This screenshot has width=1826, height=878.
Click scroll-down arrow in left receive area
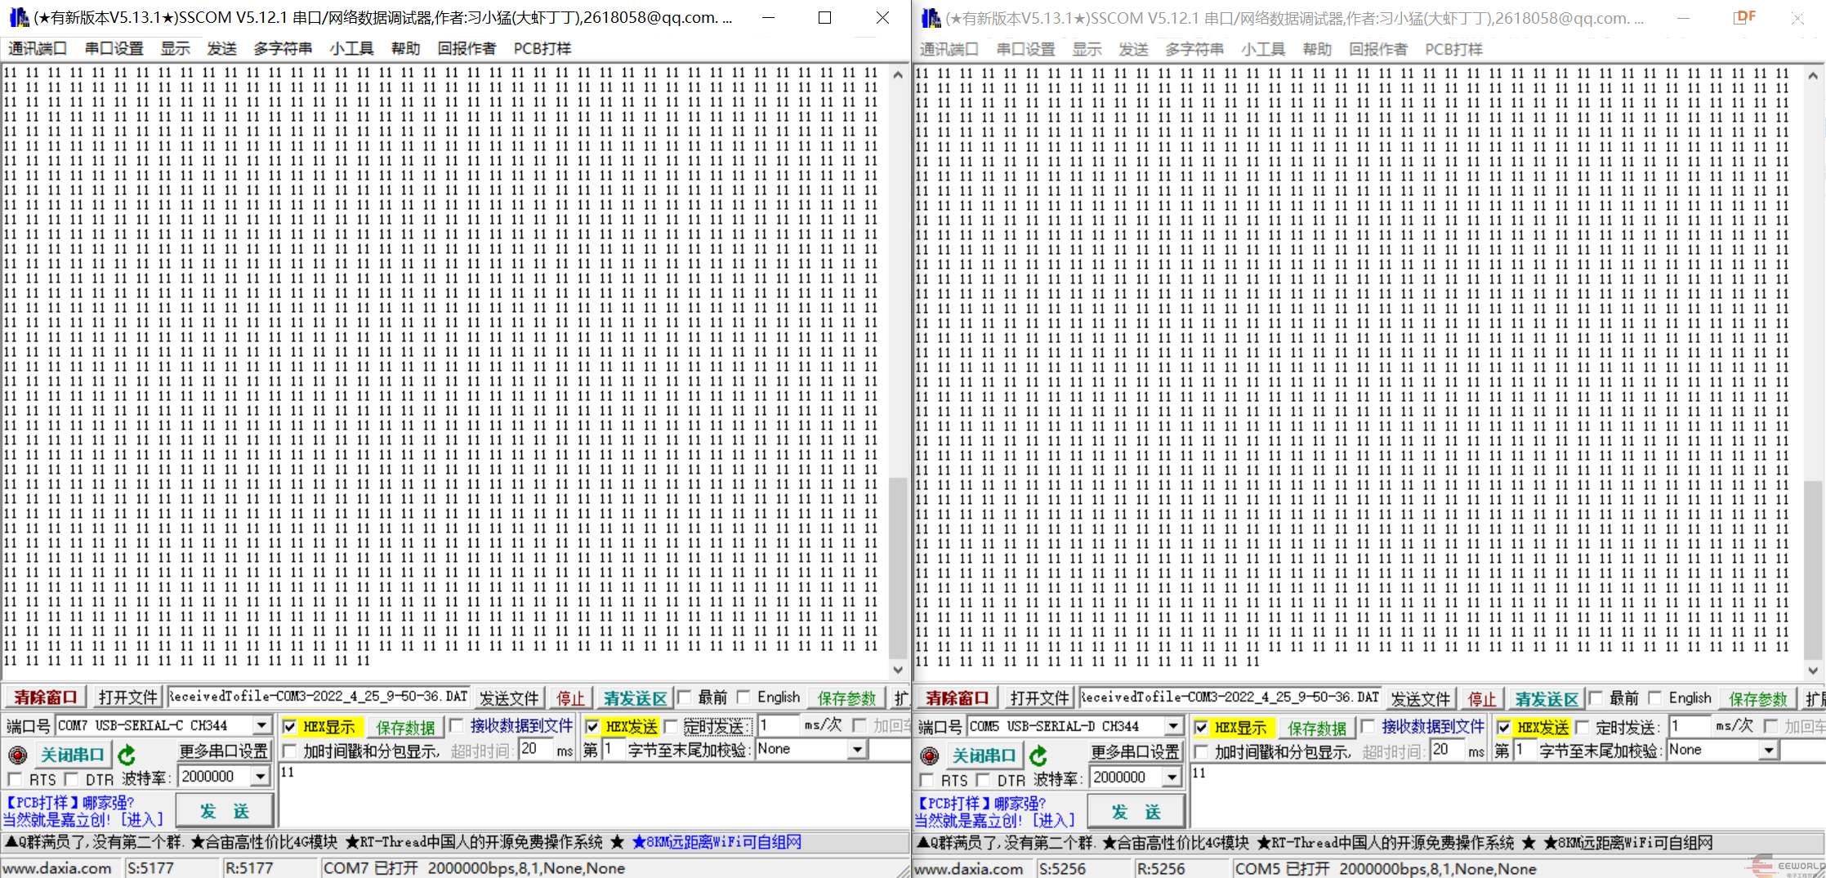click(x=898, y=670)
